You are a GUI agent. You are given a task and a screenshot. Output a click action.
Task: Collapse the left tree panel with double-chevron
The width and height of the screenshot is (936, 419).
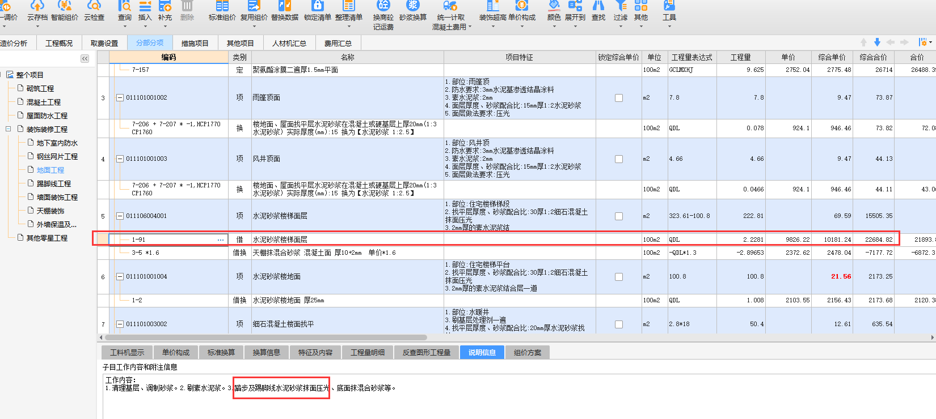[x=85, y=58]
